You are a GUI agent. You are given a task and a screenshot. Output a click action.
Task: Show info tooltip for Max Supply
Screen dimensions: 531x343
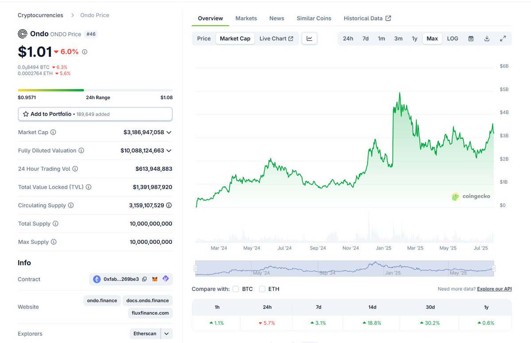[54, 242]
